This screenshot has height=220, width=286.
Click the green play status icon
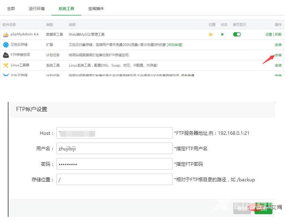click(223, 34)
